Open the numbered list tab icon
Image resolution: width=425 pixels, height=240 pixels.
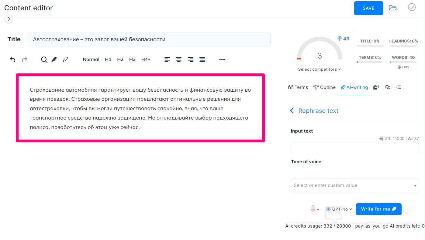point(399,87)
